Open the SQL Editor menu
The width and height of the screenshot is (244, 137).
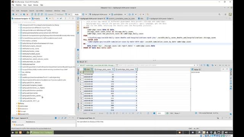pos(40,11)
